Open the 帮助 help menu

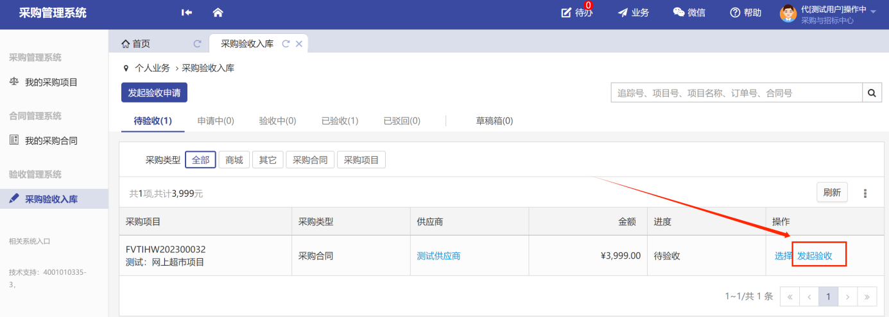click(x=745, y=13)
